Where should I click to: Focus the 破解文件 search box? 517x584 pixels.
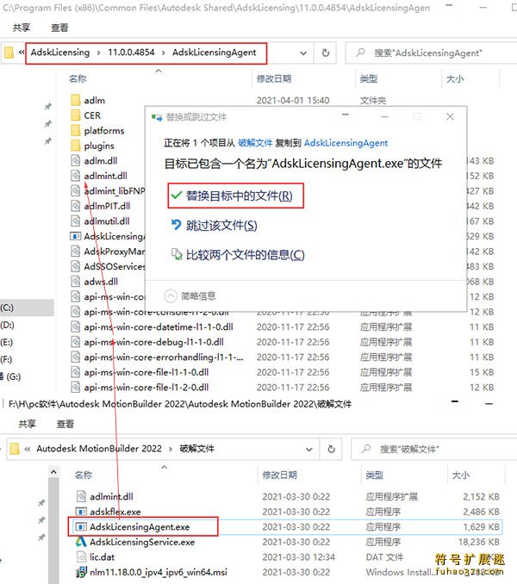tap(434, 449)
